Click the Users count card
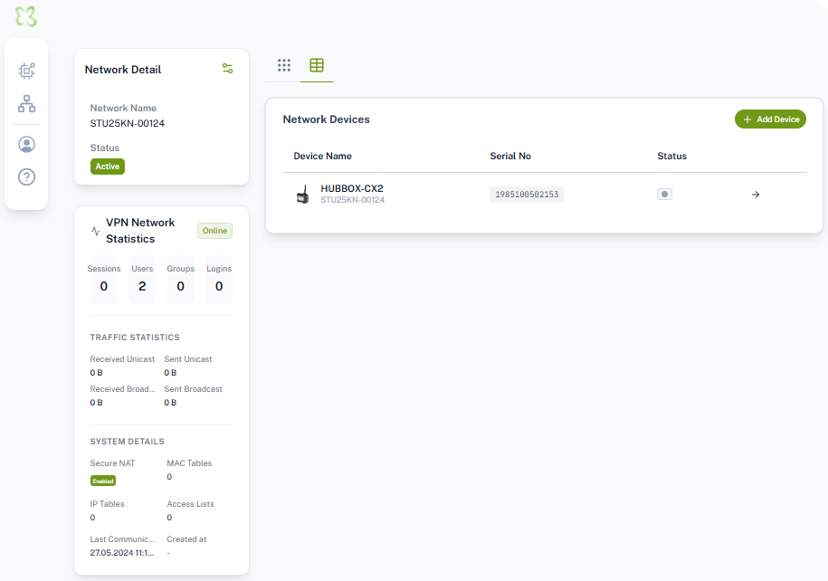The image size is (828, 581). click(142, 280)
